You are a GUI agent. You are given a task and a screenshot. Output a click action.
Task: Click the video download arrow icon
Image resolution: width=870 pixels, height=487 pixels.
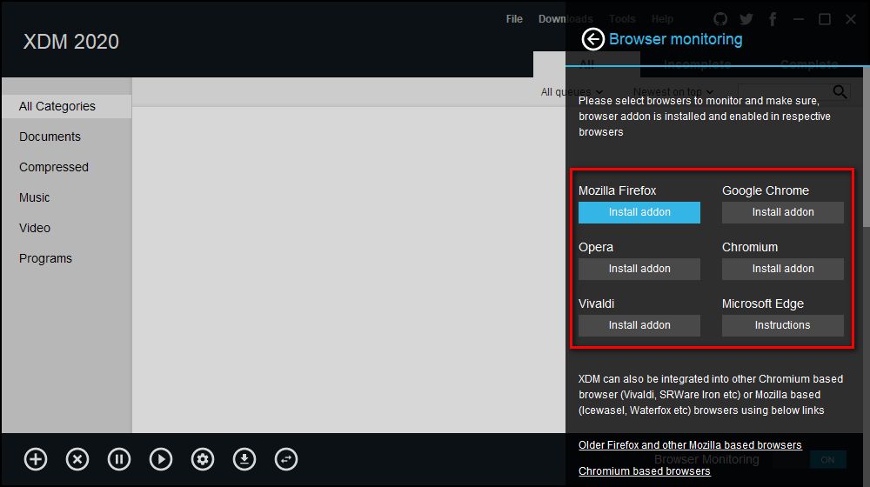[244, 459]
